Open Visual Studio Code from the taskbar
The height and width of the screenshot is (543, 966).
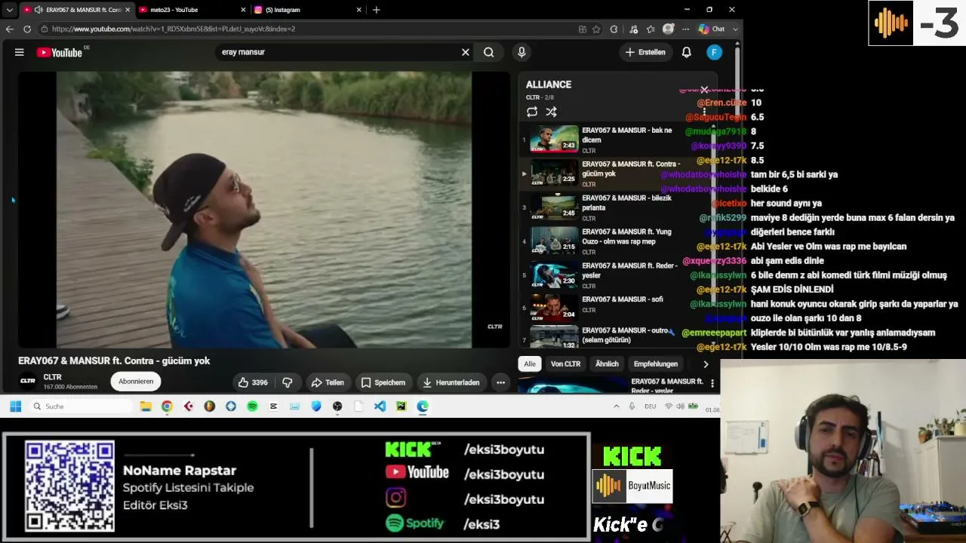[x=380, y=406]
